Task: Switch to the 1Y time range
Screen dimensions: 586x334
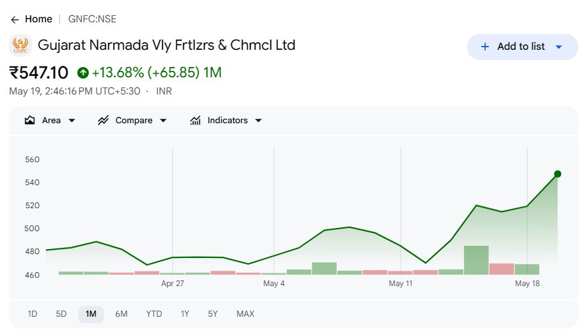Action: pos(185,314)
